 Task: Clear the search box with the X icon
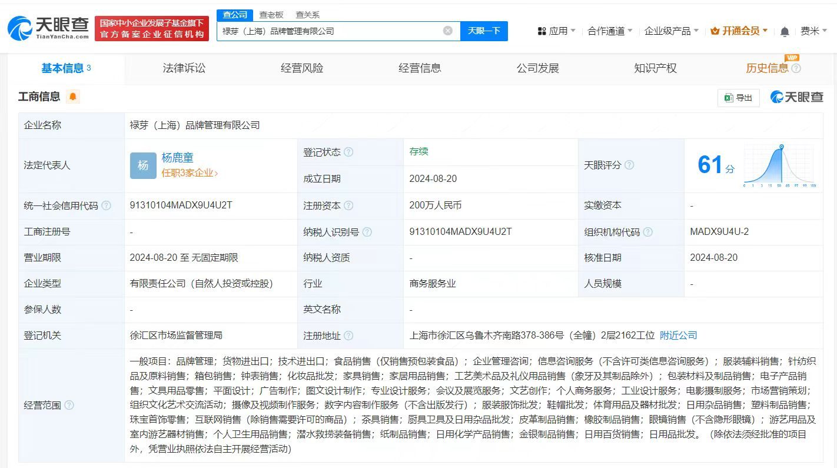(x=449, y=31)
